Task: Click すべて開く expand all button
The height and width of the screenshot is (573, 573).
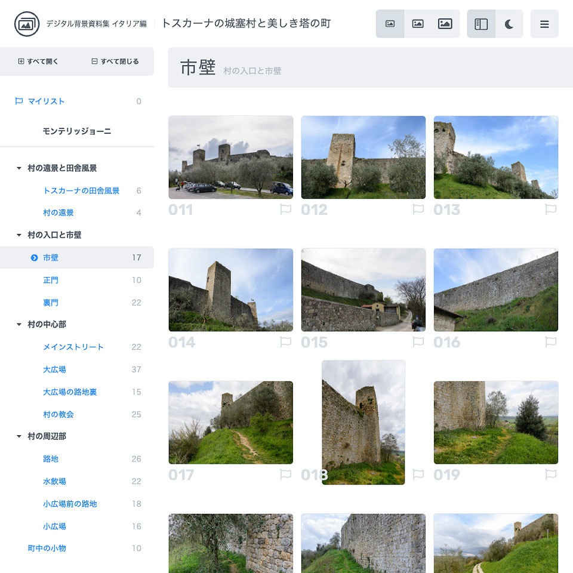Action: click(x=38, y=61)
